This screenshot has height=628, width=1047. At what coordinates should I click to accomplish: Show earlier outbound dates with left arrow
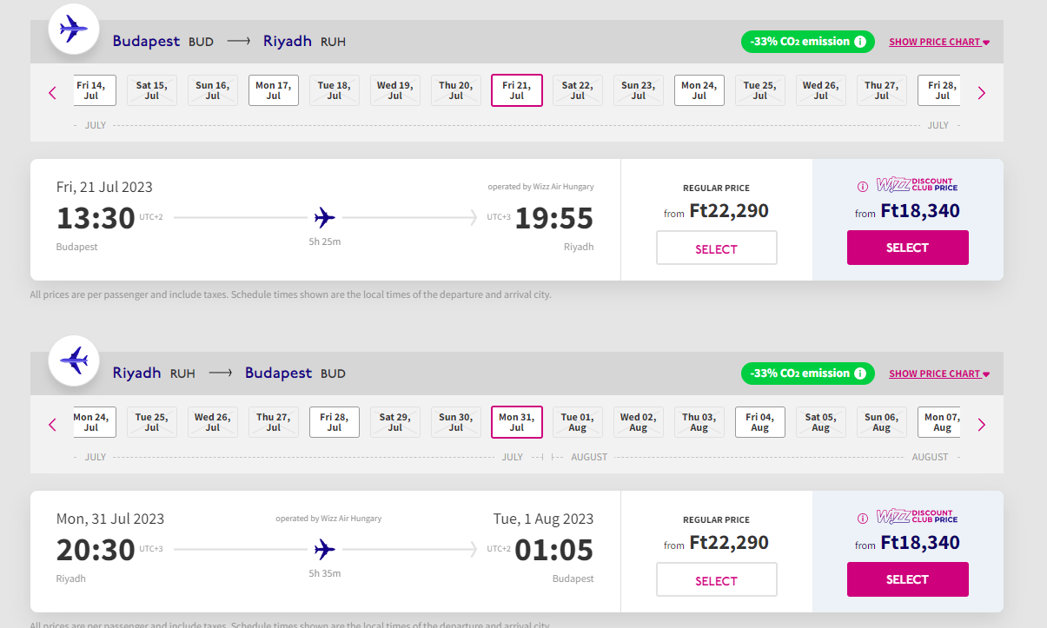point(52,92)
